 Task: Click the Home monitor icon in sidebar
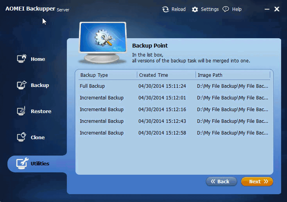[x=22, y=58]
